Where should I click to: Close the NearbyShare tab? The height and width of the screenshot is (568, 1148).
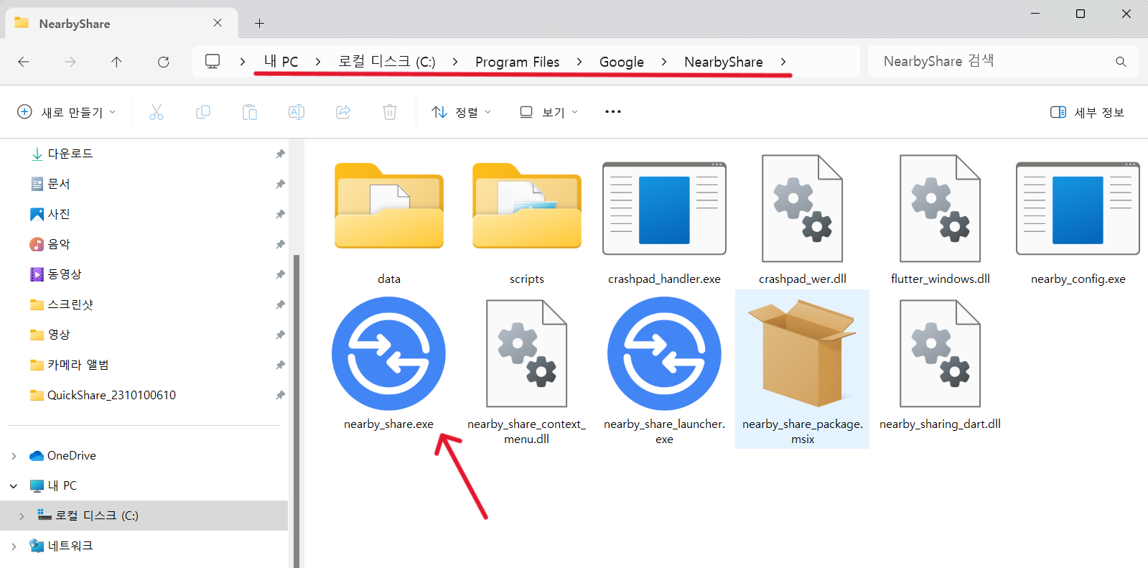pos(218,23)
